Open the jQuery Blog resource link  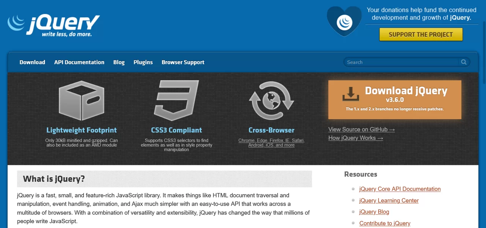point(374,212)
